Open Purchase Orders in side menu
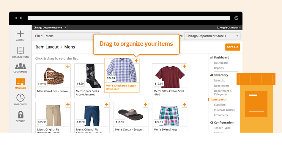The height and width of the screenshot is (146, 282). click(224, 110)
